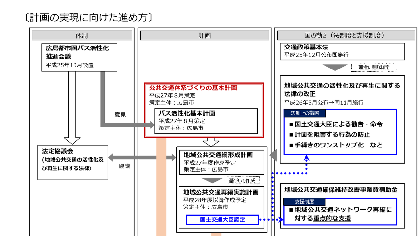The image size is (420, 236).
Task: Select 平成27年８月策定 under the red title
Action: click(172, 95)
